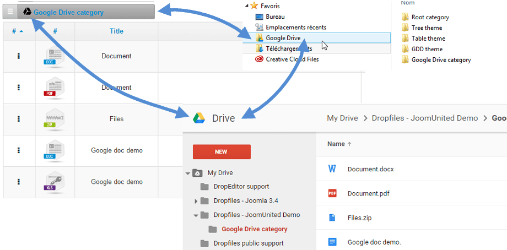Click the PDF file icon in the table
The height and width of the screenshot is (250, 507).
coord(55,88)
